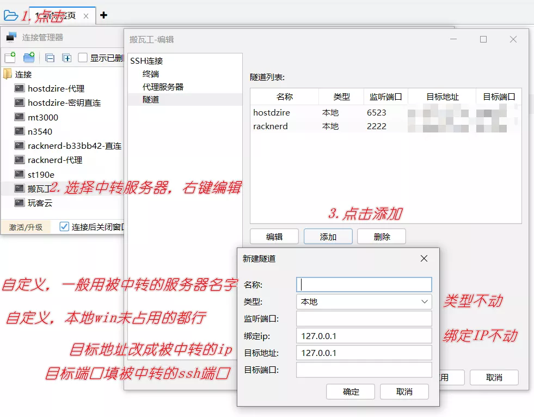The height and width of the screenshot is (417, 534).
Task: Select the racknerd tunnel row
Action: coord(385,126)
